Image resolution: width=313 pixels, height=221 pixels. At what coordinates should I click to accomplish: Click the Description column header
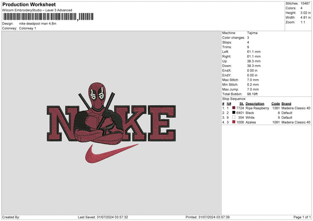click(x=255, y=104)
